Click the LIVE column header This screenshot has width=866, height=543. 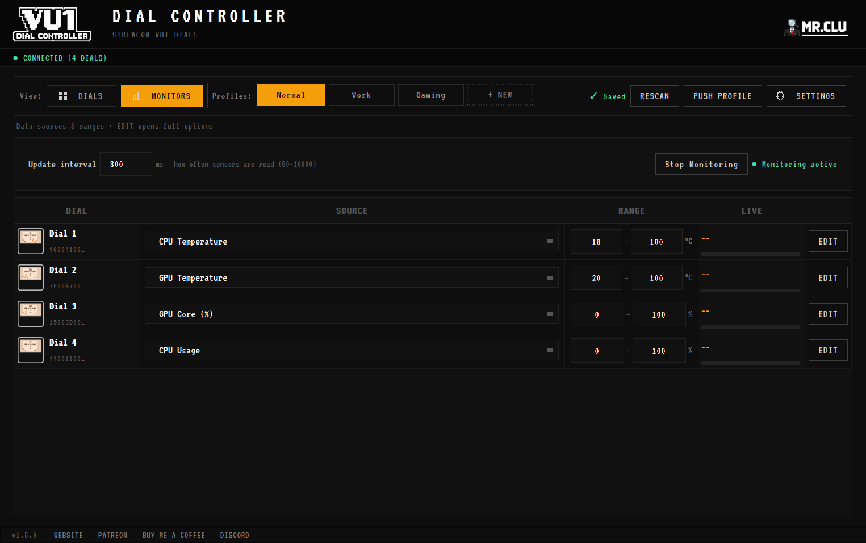point(751,211)
